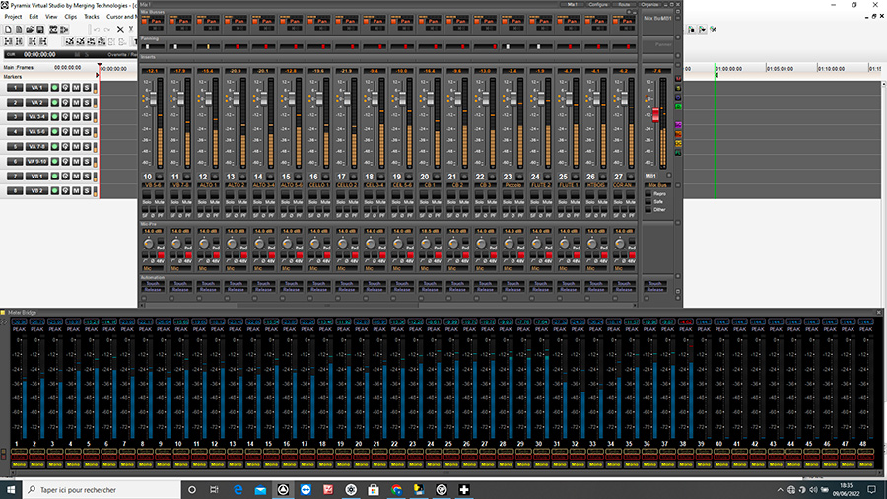Click the monitoring icon on track VA 1
Image resolution: width=887 pixels, height=499 pixels.
click(x=66, y=88)
